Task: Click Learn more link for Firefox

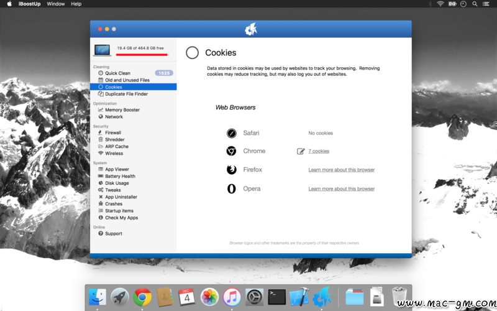Action: pos(341,170)
